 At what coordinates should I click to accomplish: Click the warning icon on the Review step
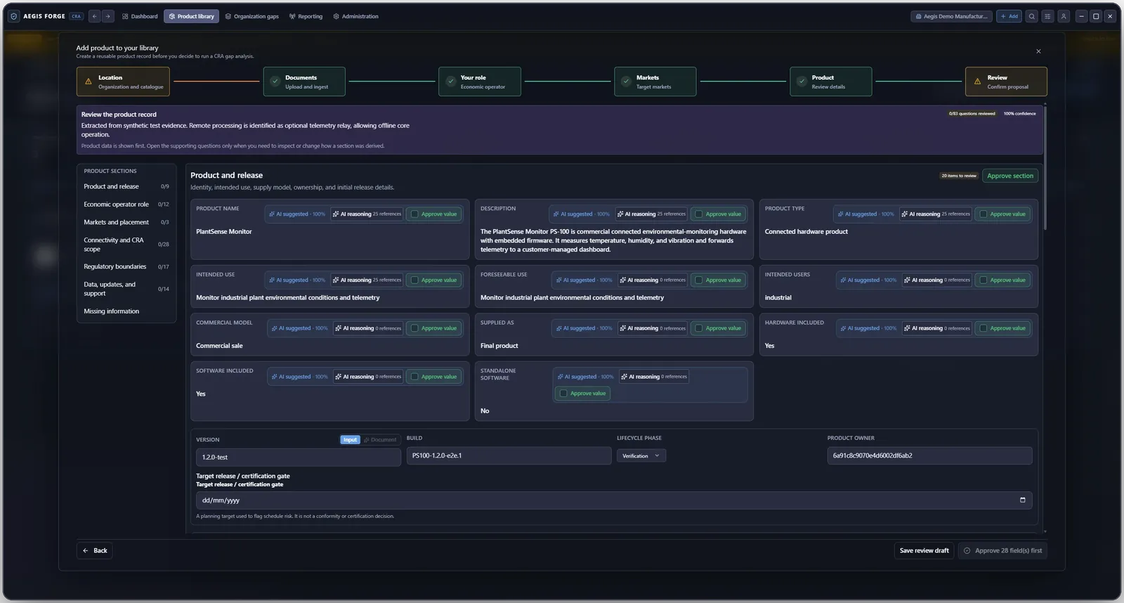point(978,82)
